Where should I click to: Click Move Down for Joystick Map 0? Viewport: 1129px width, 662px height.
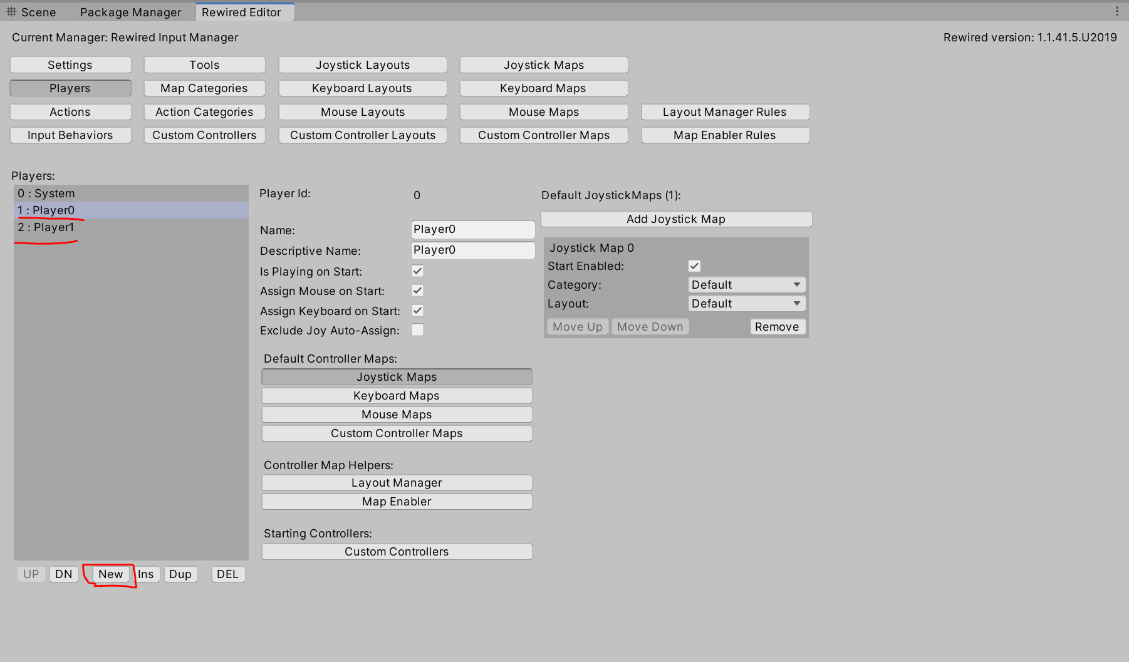650,327
